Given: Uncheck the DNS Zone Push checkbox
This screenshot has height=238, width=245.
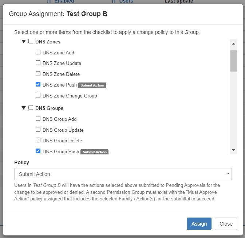Looking at the screenshot, I should point(38,84).
